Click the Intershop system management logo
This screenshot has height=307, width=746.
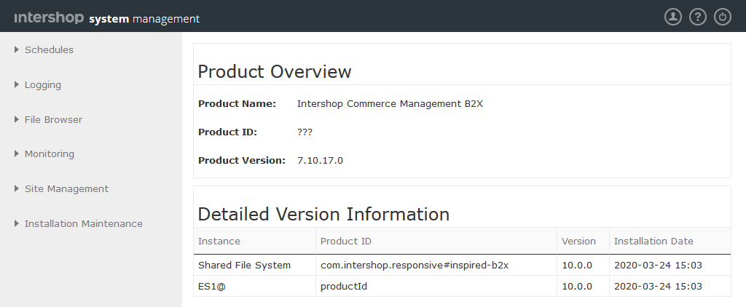(107, 18)
